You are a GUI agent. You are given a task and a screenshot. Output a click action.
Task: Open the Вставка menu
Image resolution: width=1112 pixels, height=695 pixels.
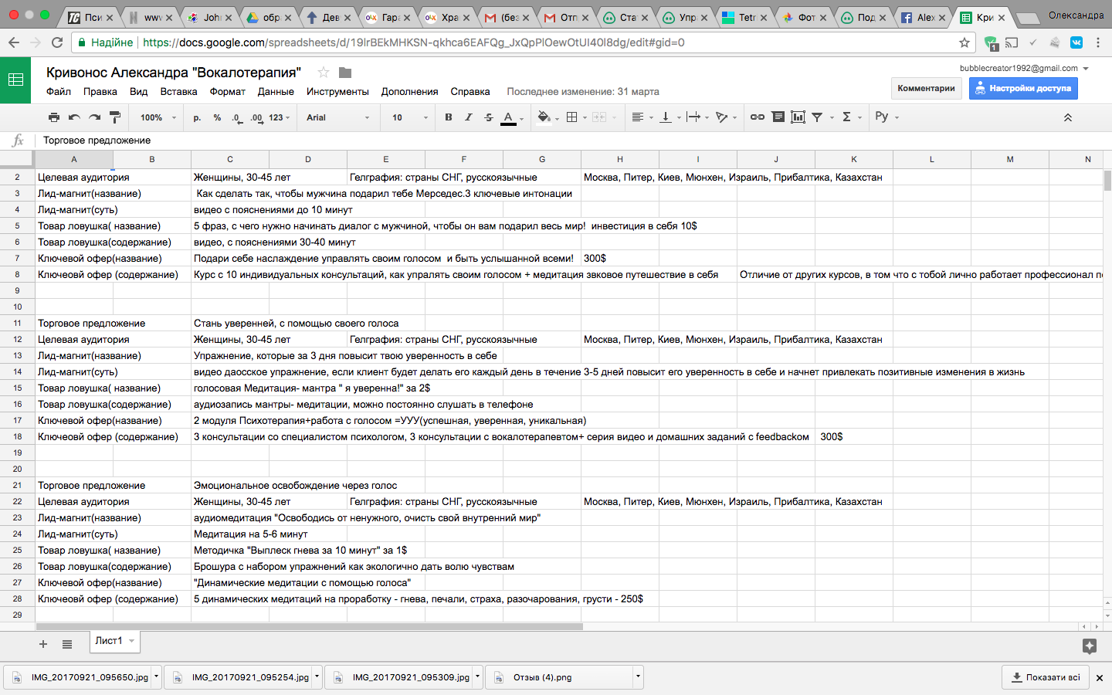[178, 91]
